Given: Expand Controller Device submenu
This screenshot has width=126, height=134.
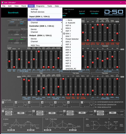Looking at the screenshot, I should point(45,29).
